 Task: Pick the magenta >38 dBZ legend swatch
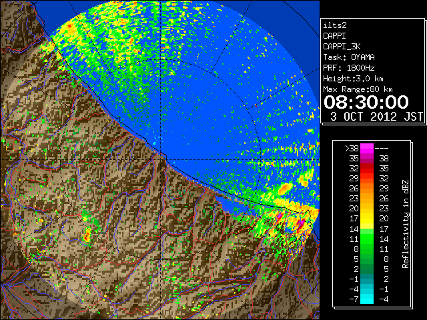367,149
